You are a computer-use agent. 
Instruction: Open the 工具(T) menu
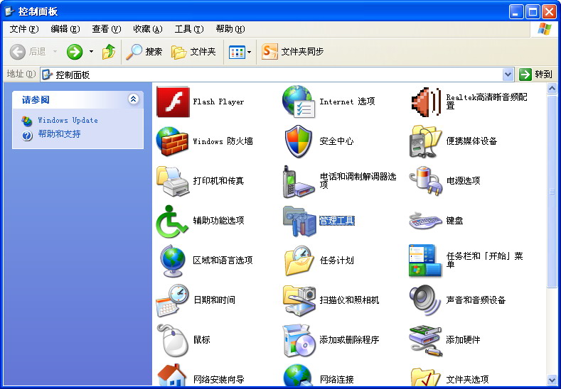189,29
